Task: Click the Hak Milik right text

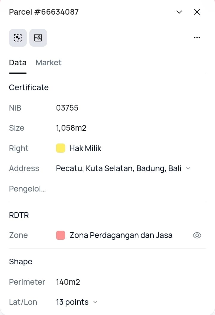Action: tap(85, 148)
